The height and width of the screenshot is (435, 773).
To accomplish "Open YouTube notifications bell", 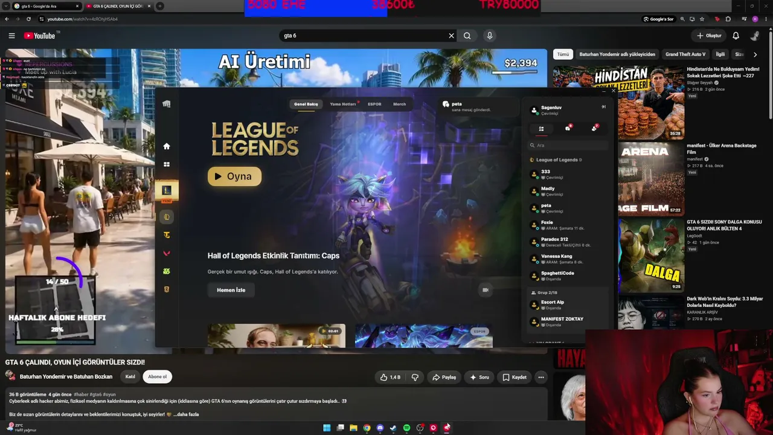I will pyautogui.click(x=736, y=36).
